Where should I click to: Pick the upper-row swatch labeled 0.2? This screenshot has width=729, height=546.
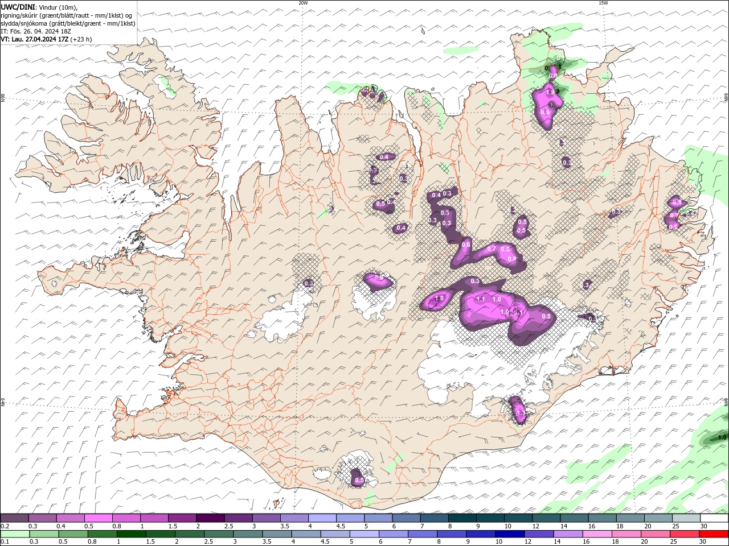point(14,518)
